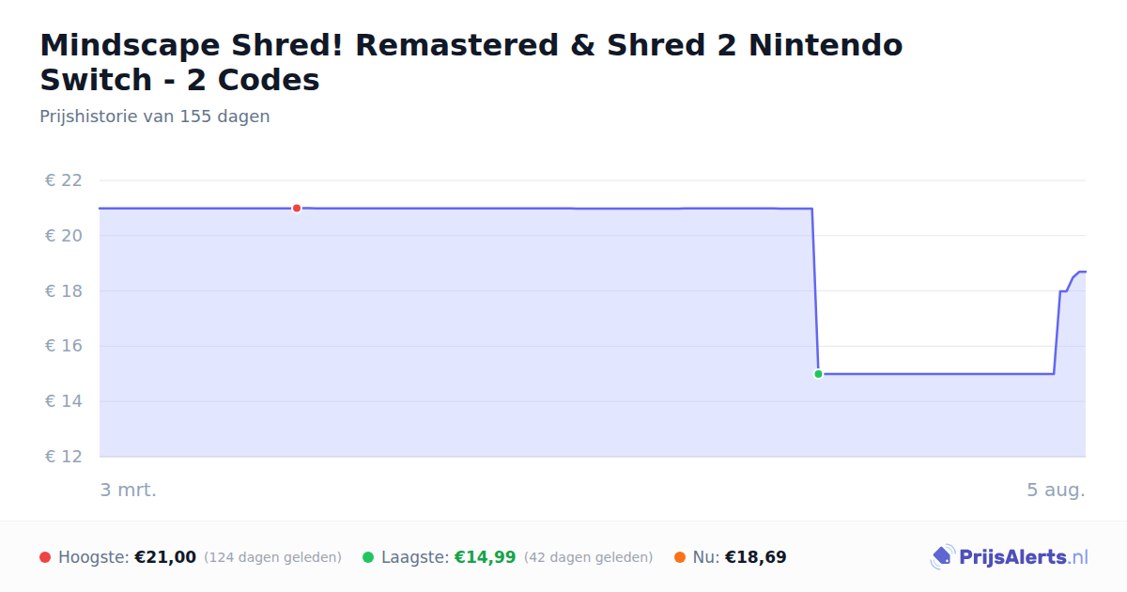This screenshot has height=592, width=1127.
Task: Click the 5 aug. end date label
Action: click(x=1056, y=490)
